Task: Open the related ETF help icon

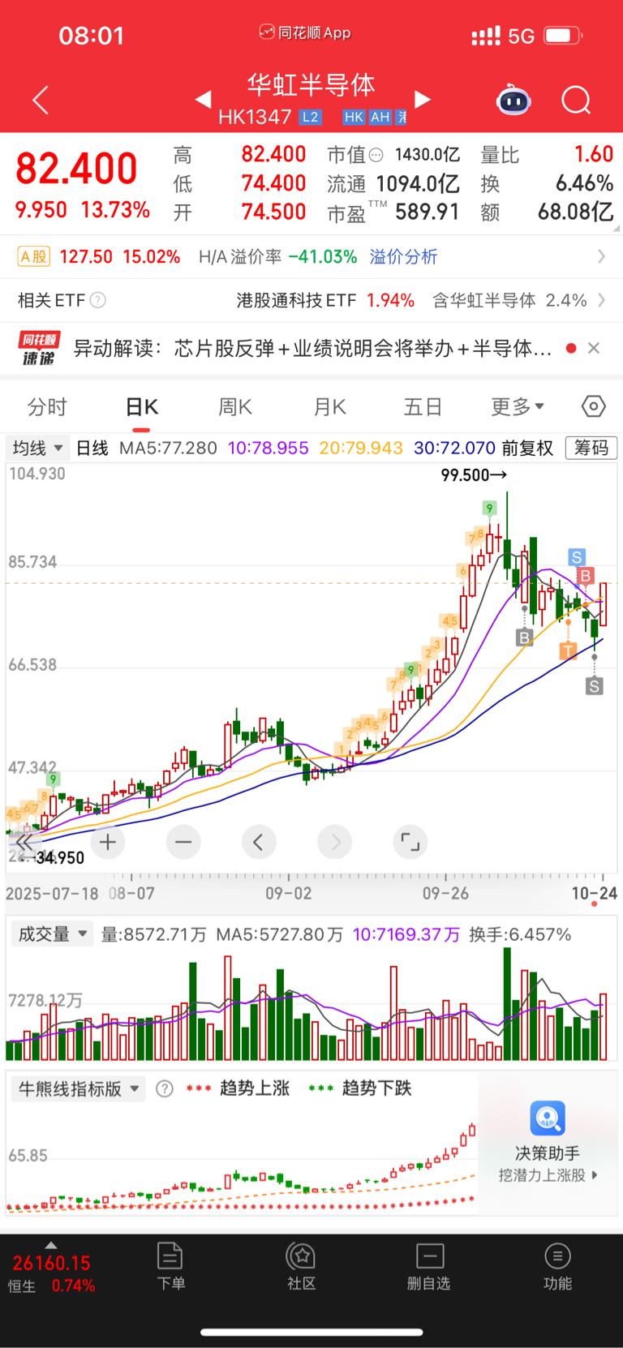Action: [97, 300]
